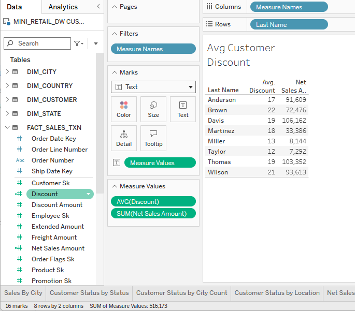Click the MINI_RETAIL_DW data source icon
This screenshot has width=355, height=311.
point(7,21)
